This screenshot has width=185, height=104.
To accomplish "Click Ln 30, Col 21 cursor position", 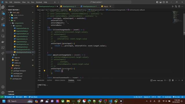I will (x=138, y=97).
